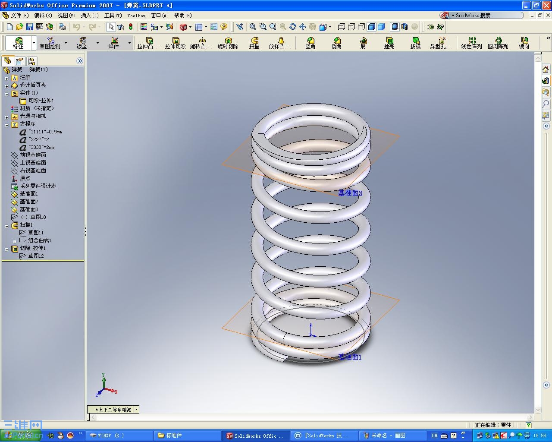Image resolution: width=552 pixels, height=442 pixels.
Task: Click the Rib (筋) tool
Action: [363, 43]
